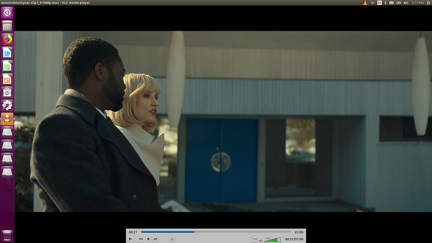Open Ubuntu Software Center from the launcher
432x243 pixels.
[x=7, y=92]
